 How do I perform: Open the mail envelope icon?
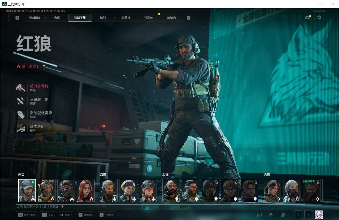coord(307,17)
